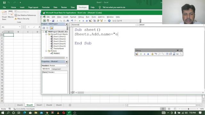Click Insert UserForm icon in VBA toolbar
Image resolution: width=205 pixels, height=115 pixels.
tap(48, 21)
